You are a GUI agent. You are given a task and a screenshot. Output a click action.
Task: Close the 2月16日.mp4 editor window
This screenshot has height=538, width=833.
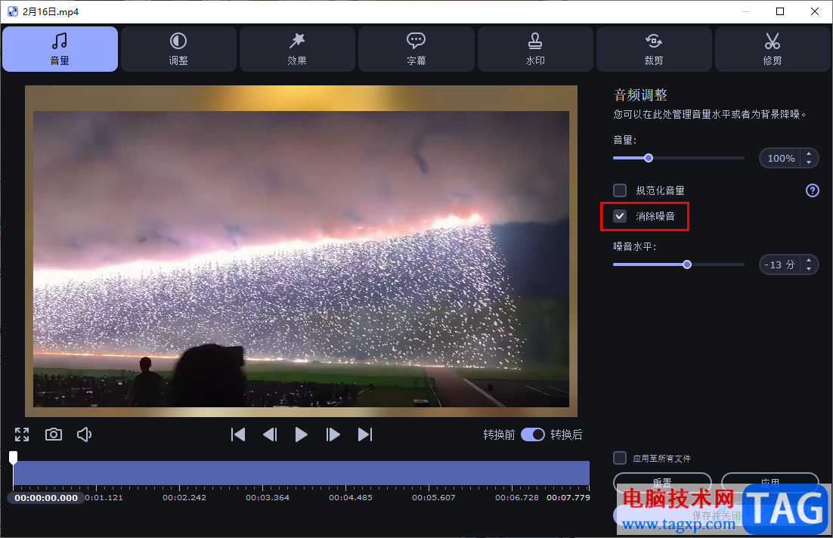pos(814,11)
